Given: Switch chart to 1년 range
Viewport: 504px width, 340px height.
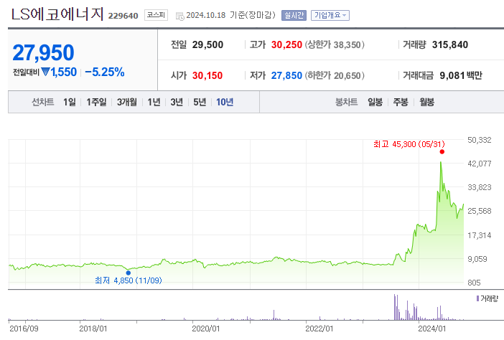Looking at the screenshot, I should pos(154,102).
